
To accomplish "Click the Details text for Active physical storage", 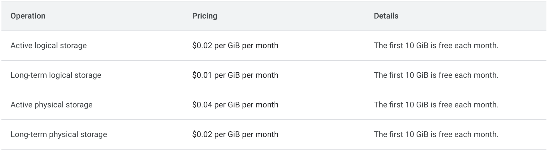I will point(436,105).
